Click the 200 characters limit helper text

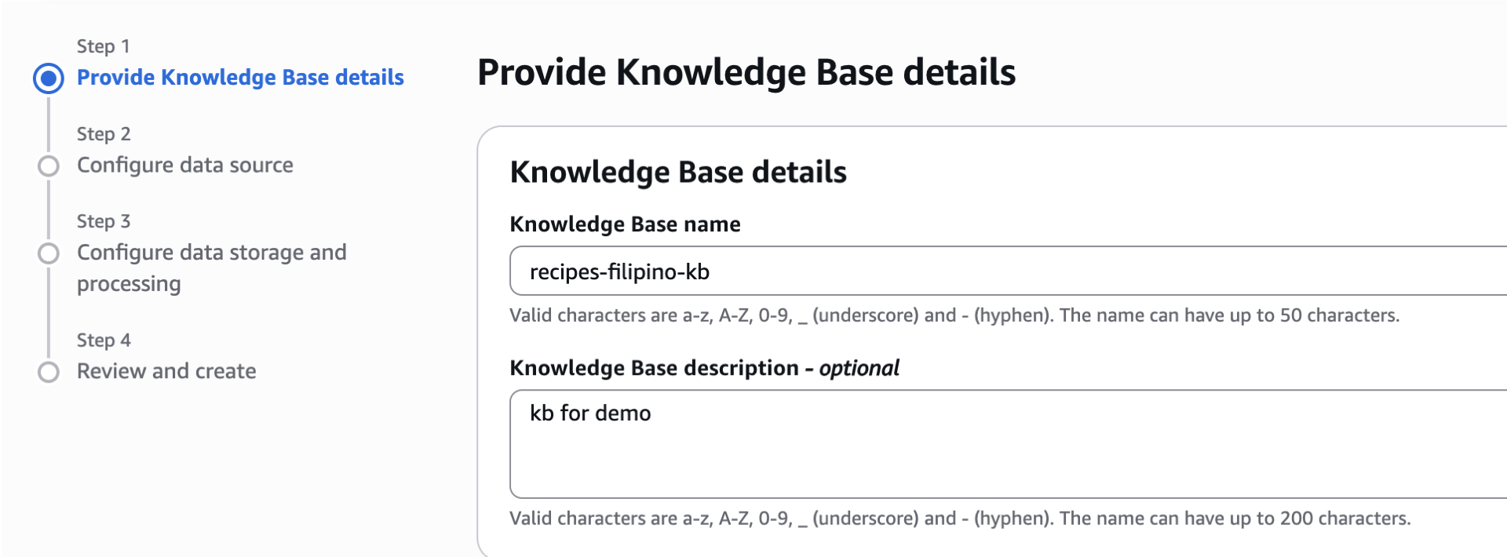[x=959, y=519]
